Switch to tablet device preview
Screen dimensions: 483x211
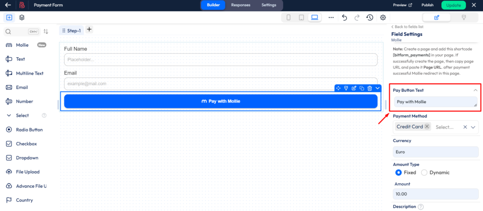pyautogui.click(x=301, y=17)
